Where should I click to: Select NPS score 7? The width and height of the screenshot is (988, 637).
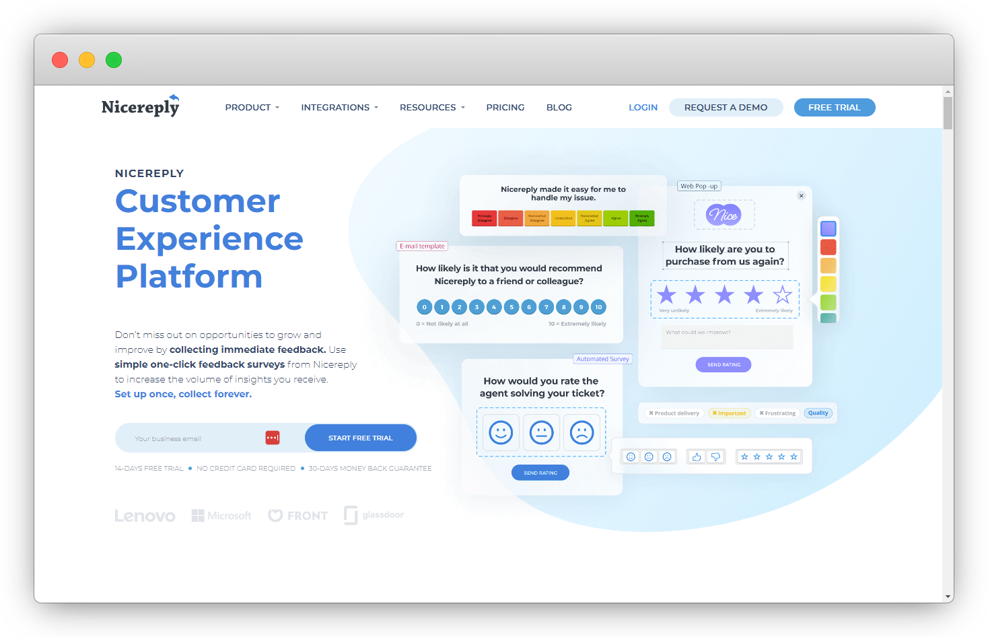click(546, 307)
